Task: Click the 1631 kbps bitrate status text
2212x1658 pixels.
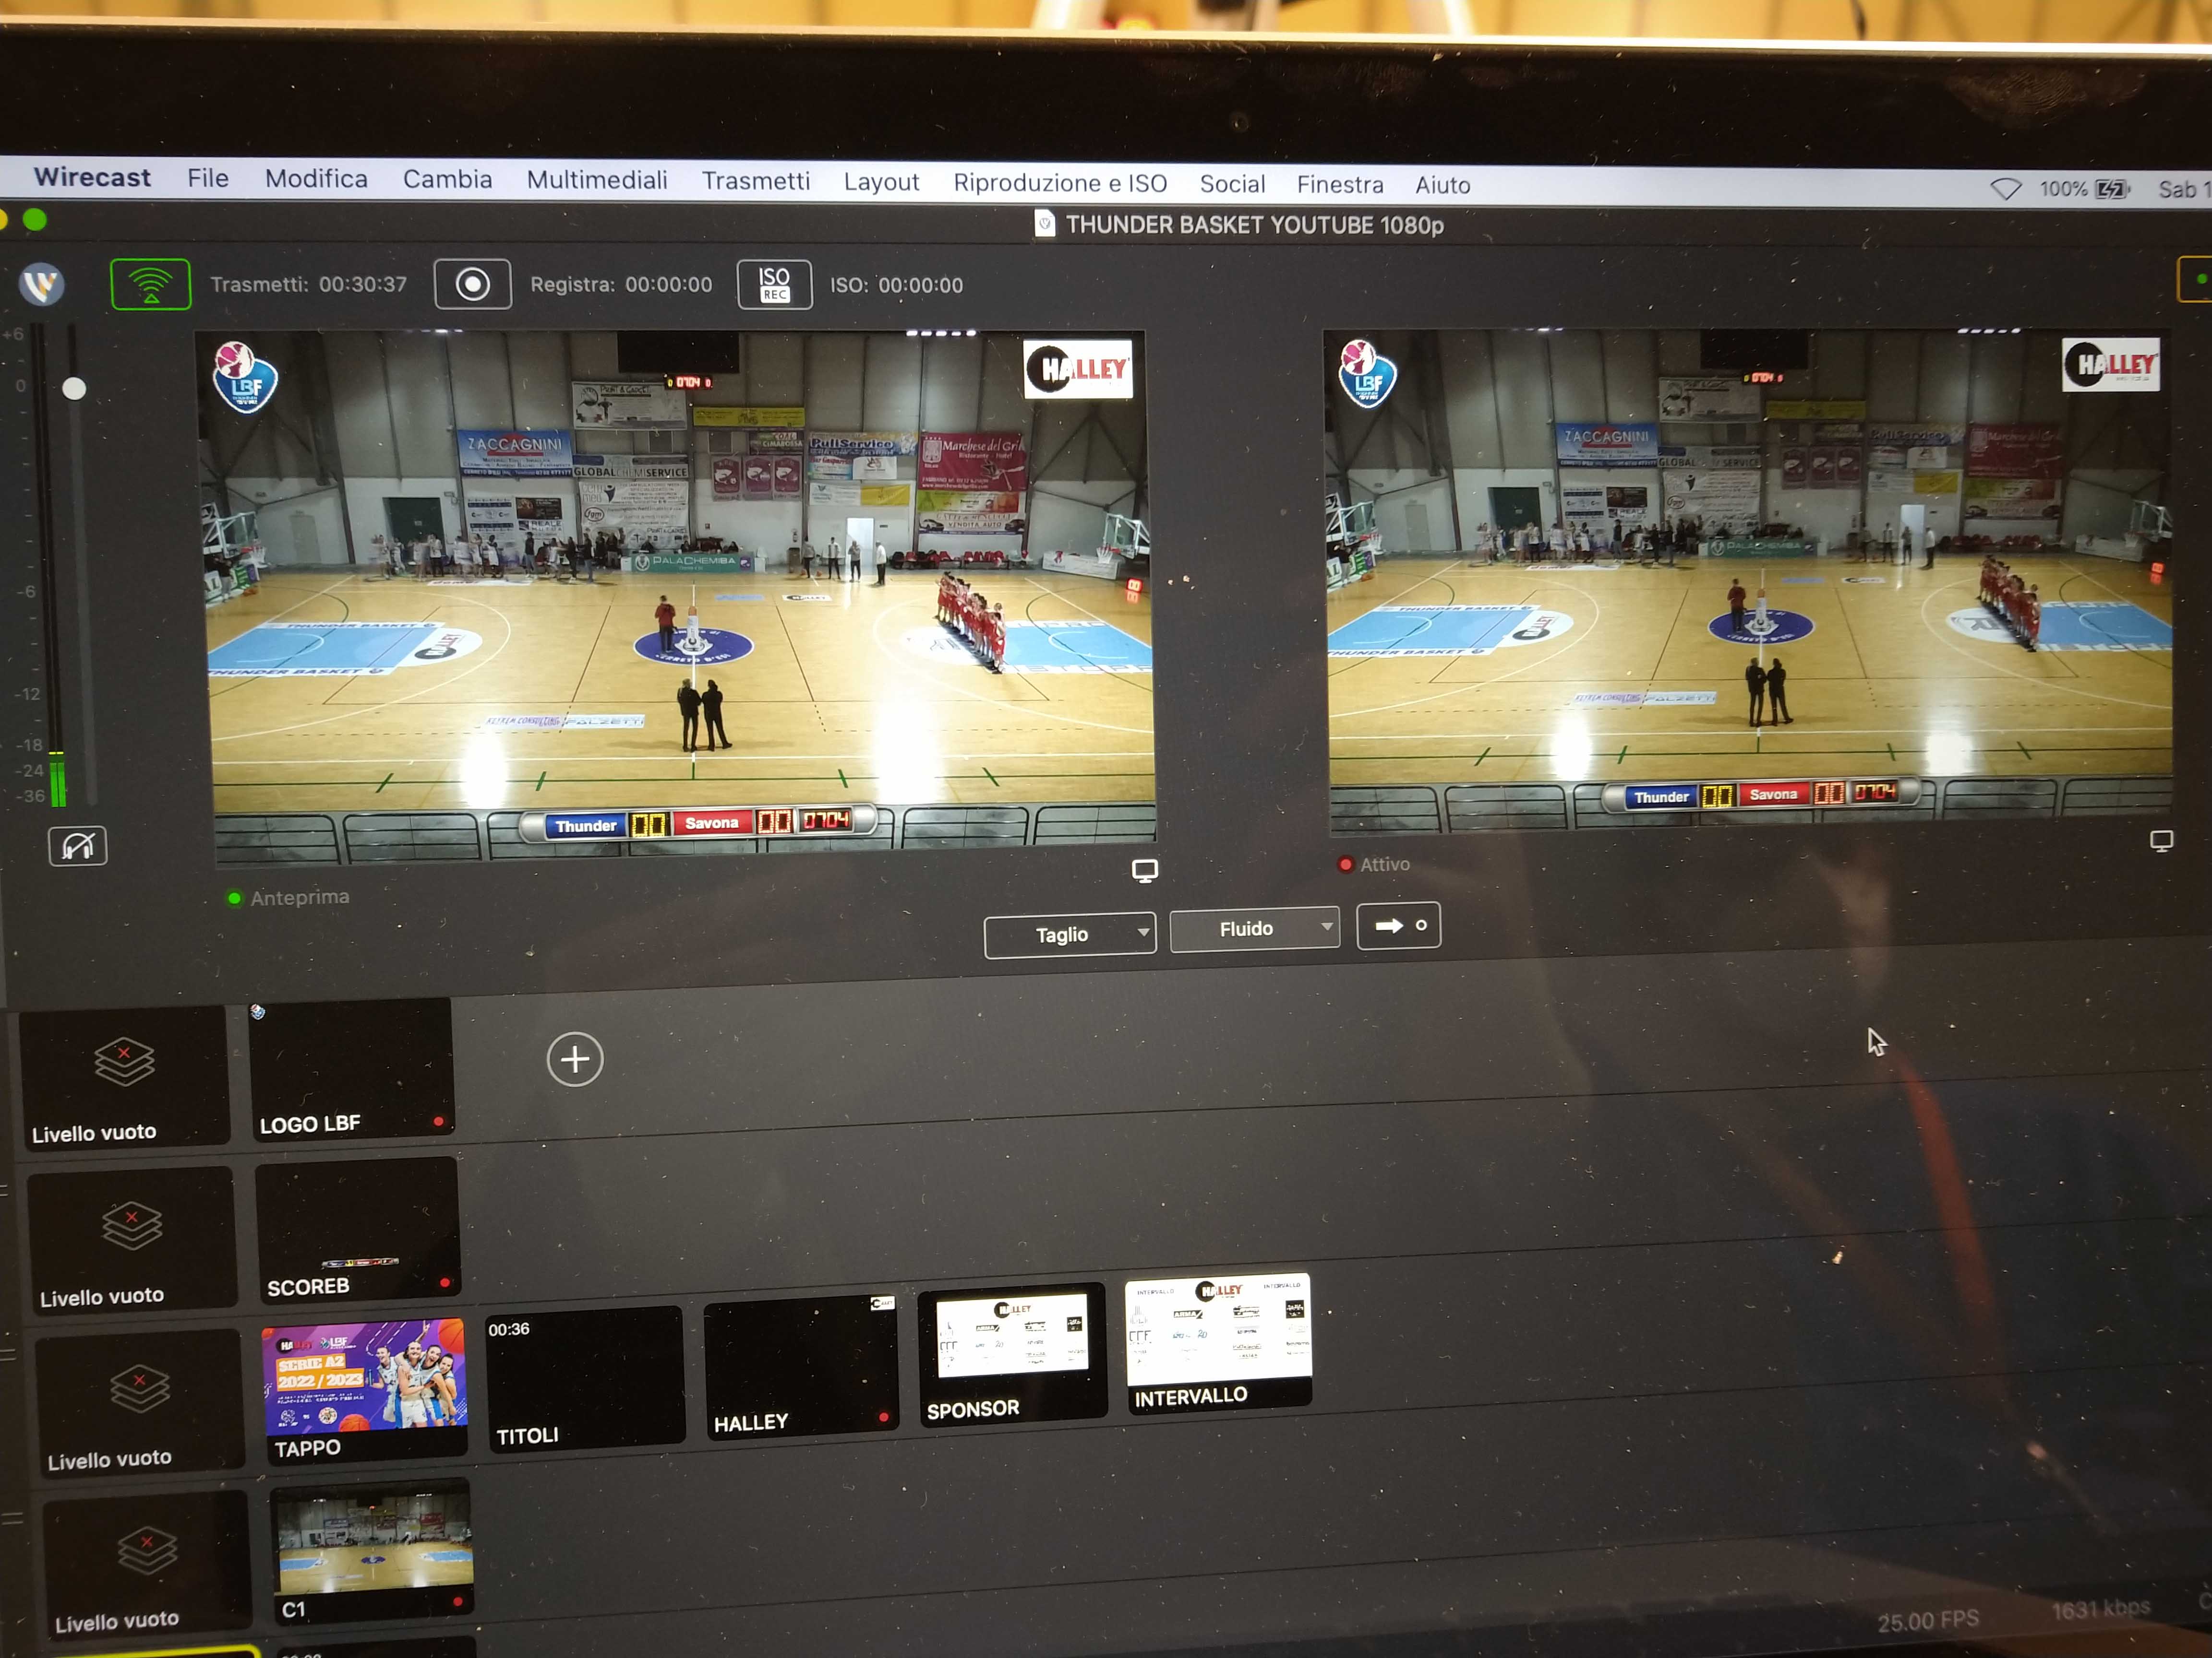Action: point(2101,1609)
